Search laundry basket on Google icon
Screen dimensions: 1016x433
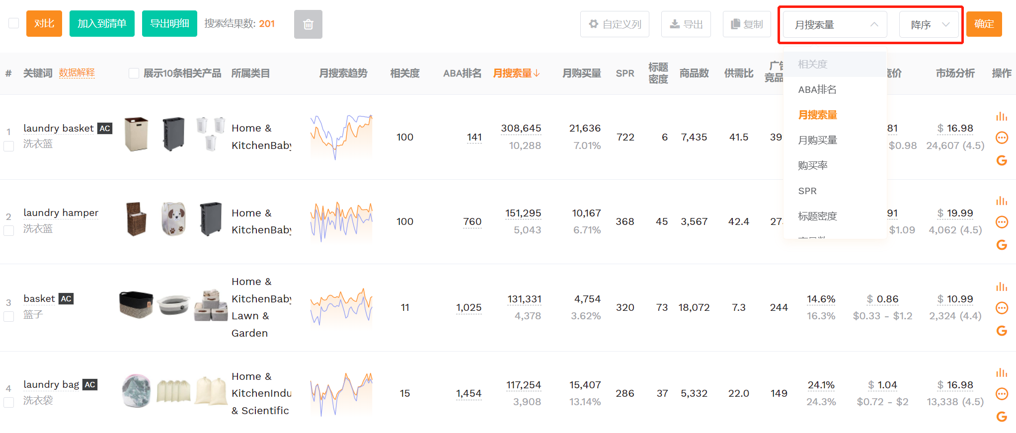(1002, 160)
